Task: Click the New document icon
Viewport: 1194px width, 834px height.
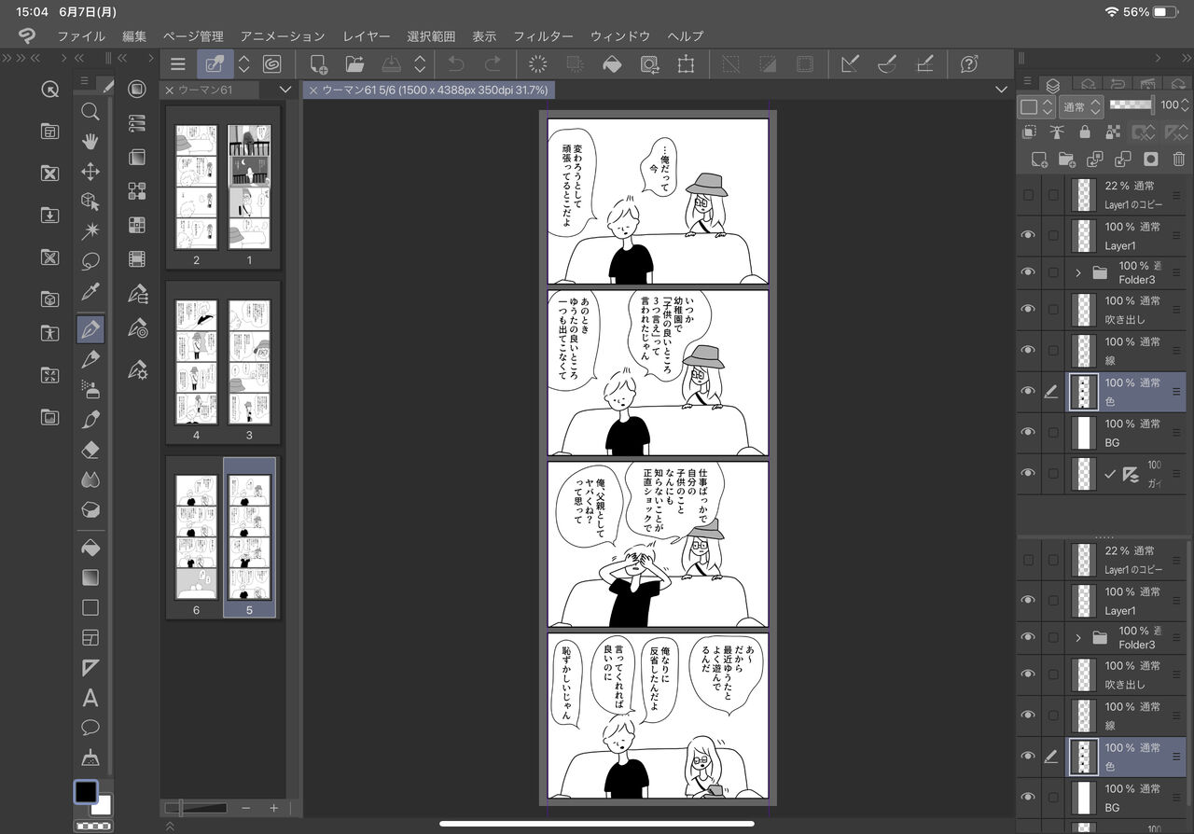Action: [x=318, y=64]
